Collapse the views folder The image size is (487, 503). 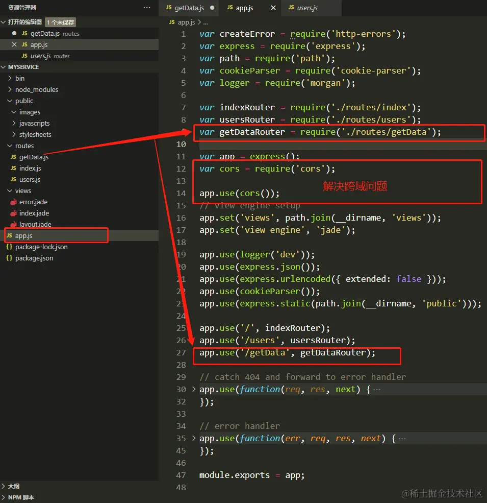click(10, 190)
